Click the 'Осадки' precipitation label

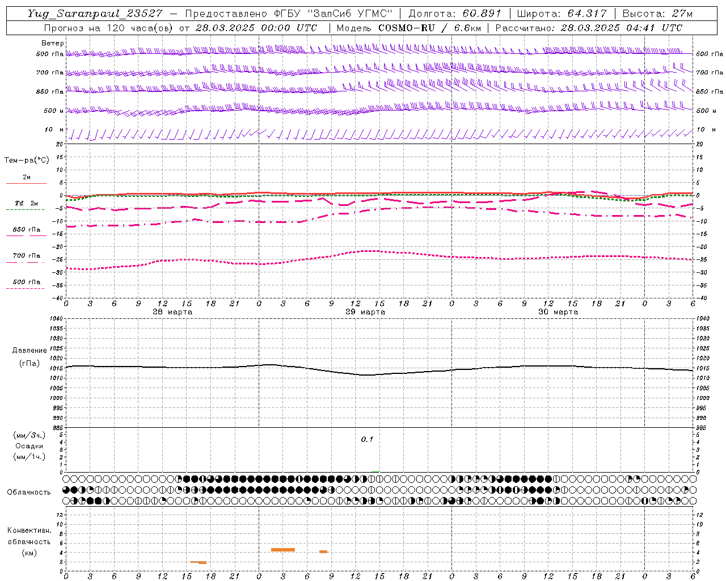coord(29,446)
